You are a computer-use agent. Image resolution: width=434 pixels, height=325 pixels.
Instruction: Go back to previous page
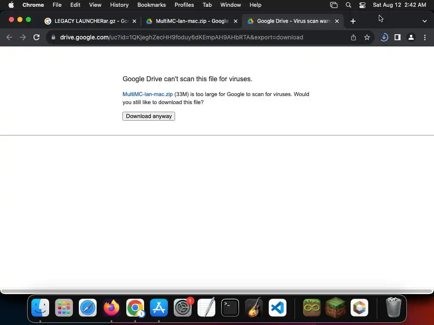[x=9, y=37]
